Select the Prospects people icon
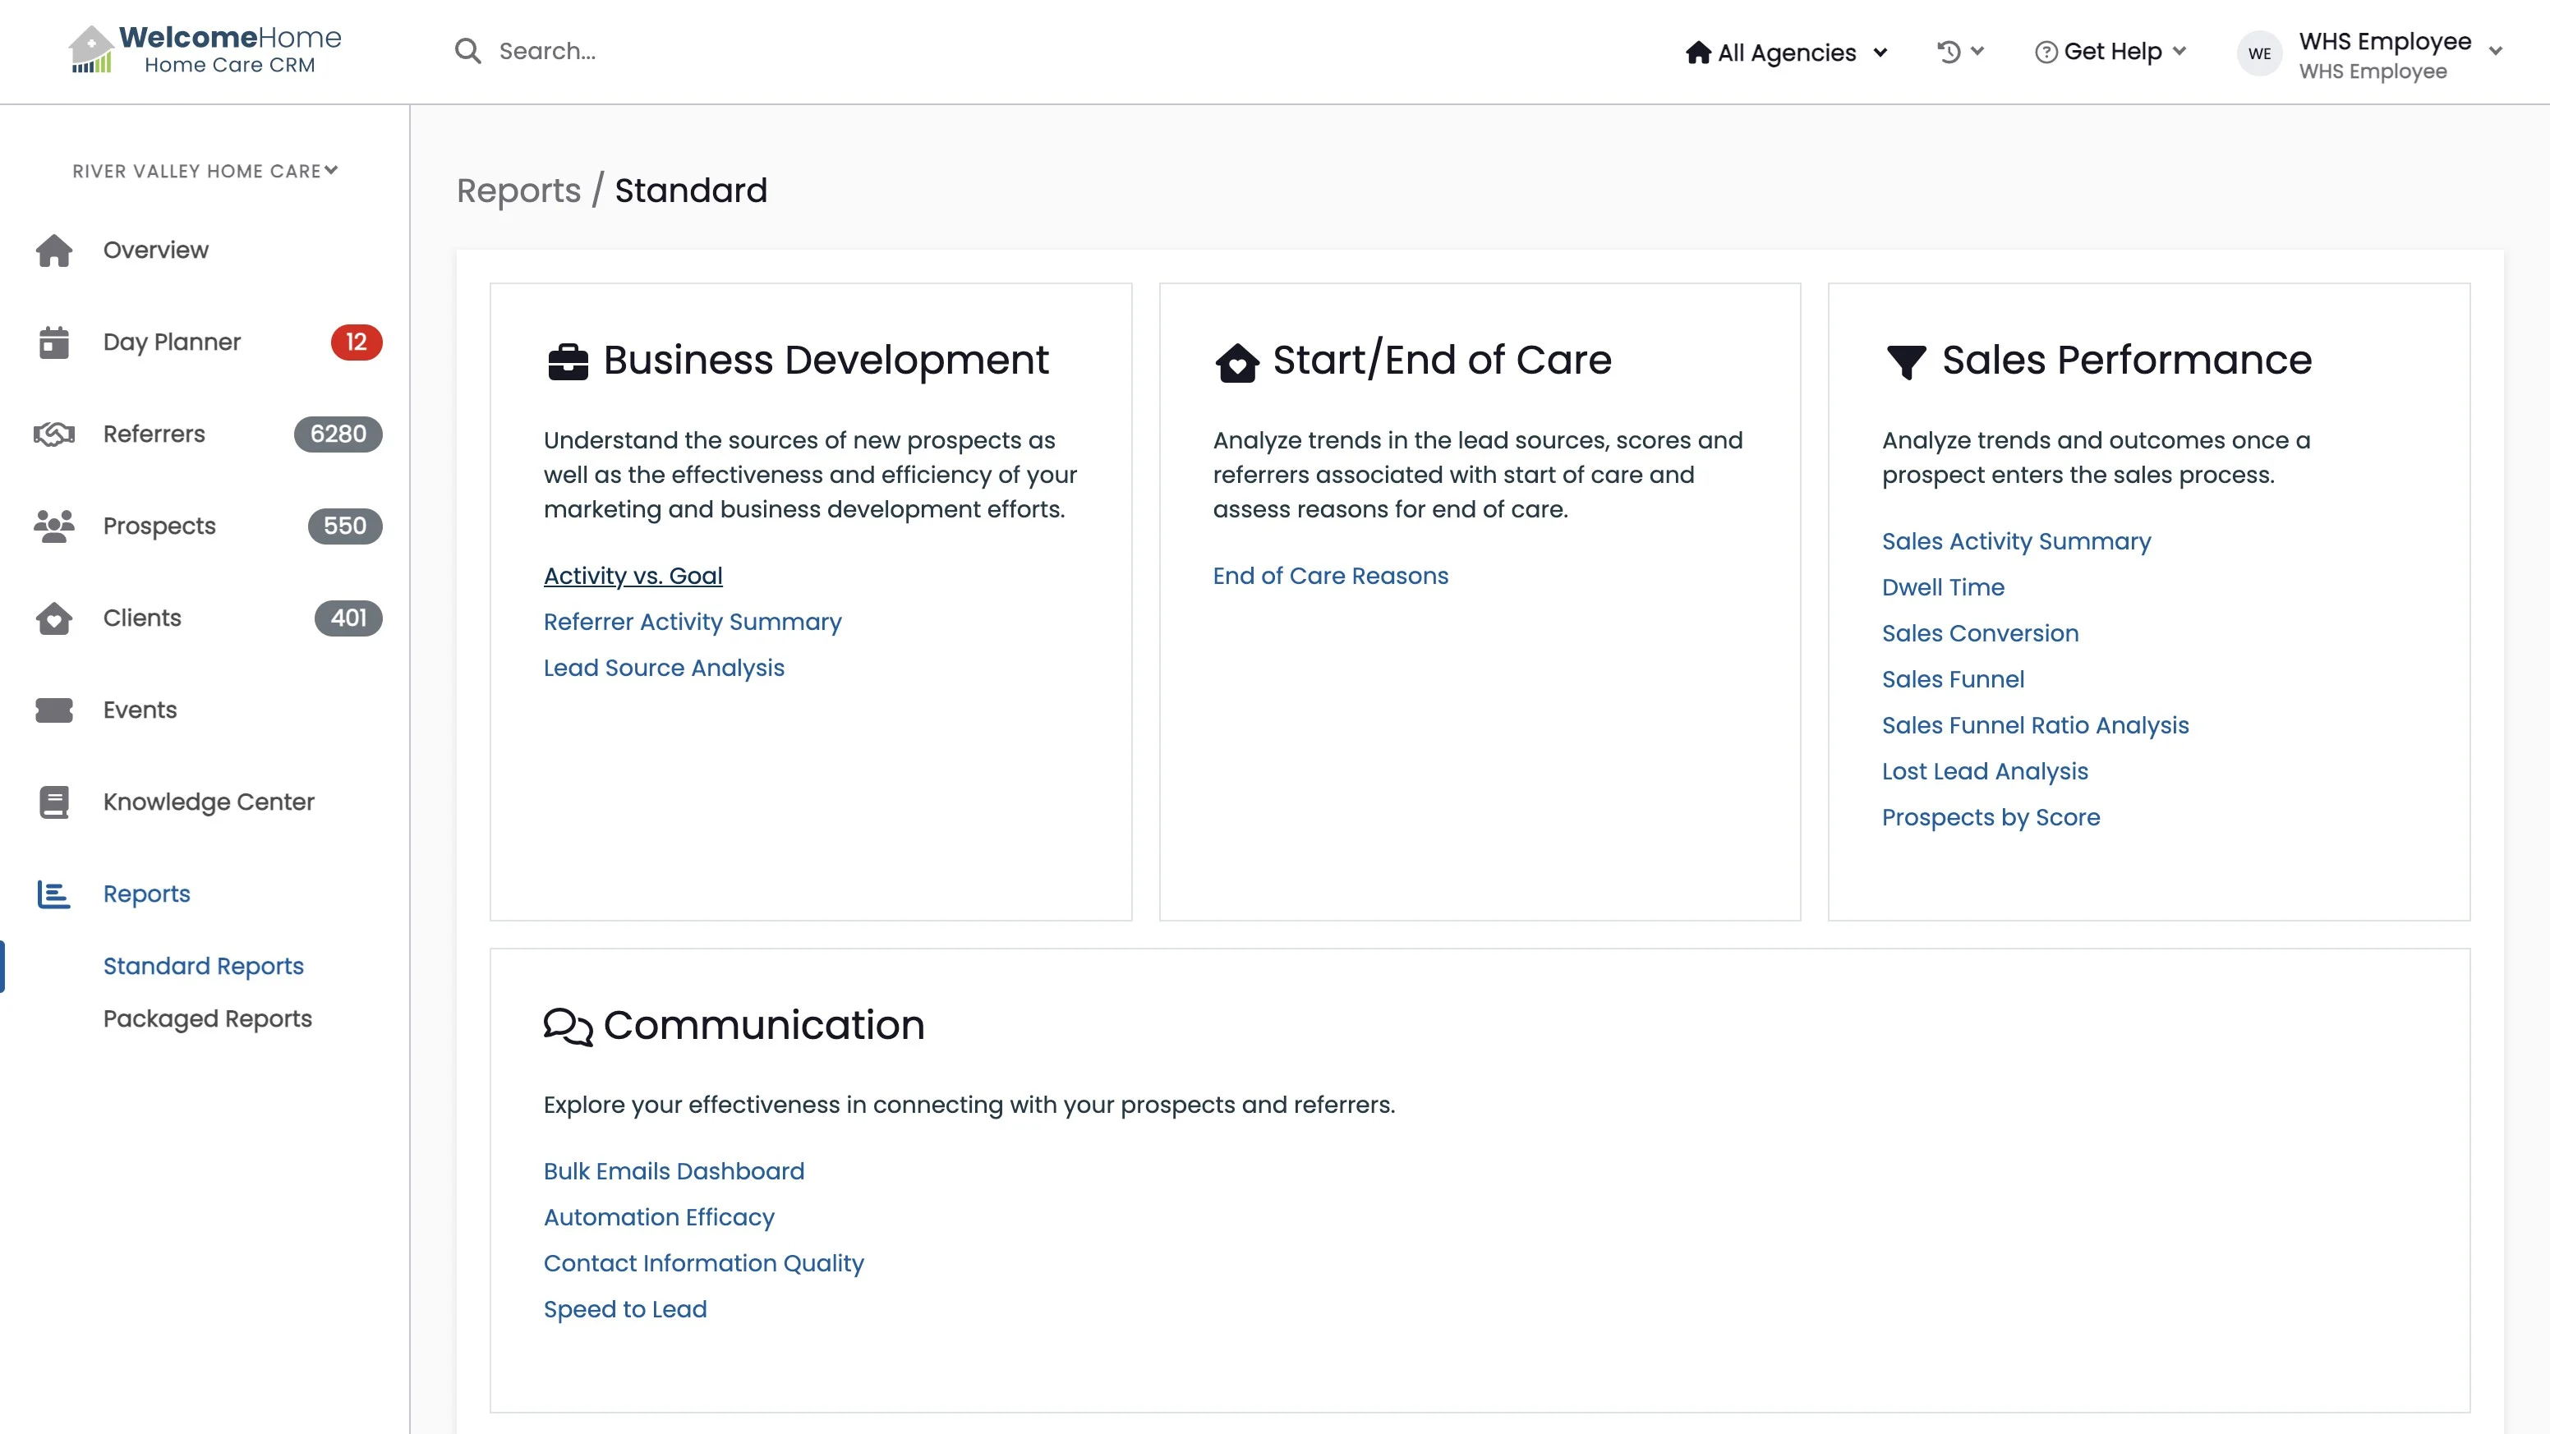This screenshot has height=1434, width=2550. (x=53, y=526)
